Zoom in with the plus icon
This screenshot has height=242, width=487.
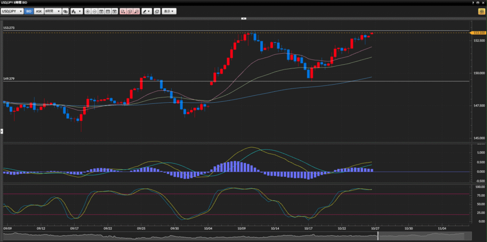click(88, 11)
